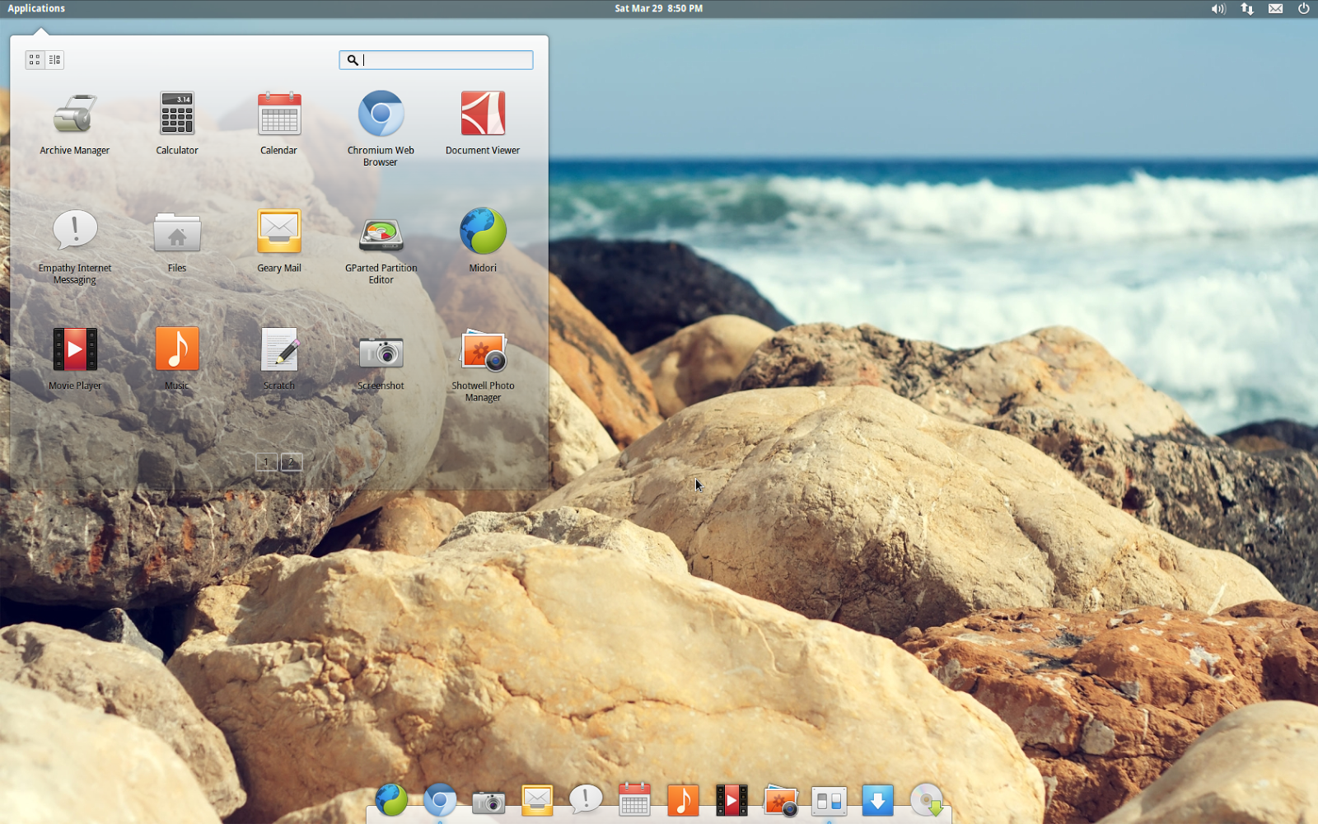Open System Settings switchboard from dock
Viewport: 1318px width, 824px height.
click(830, 801)
